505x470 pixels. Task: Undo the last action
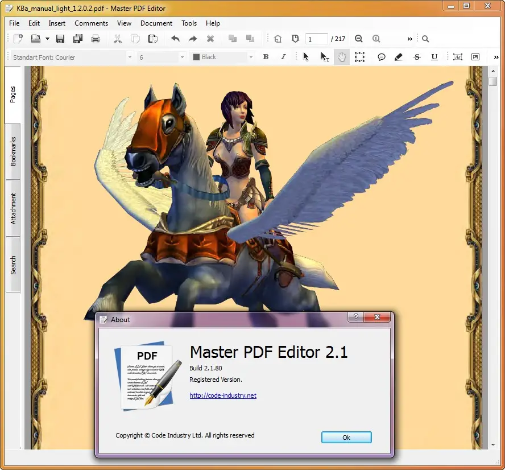tap(175, 39)
